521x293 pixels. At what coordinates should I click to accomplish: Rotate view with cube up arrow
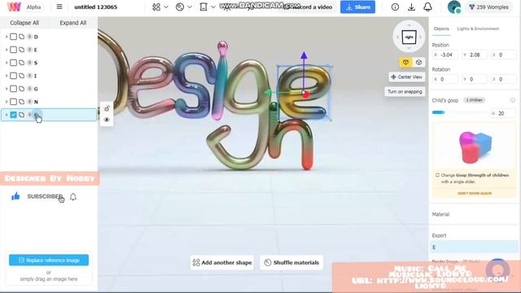(x=409, y=25)
